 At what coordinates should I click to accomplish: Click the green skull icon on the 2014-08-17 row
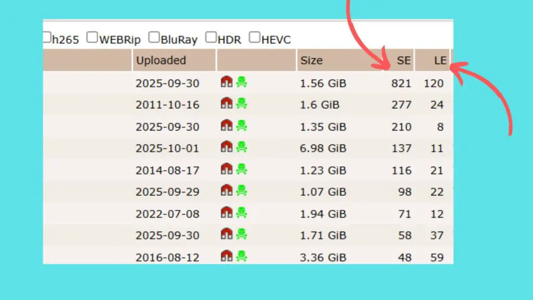coord(242,169)
